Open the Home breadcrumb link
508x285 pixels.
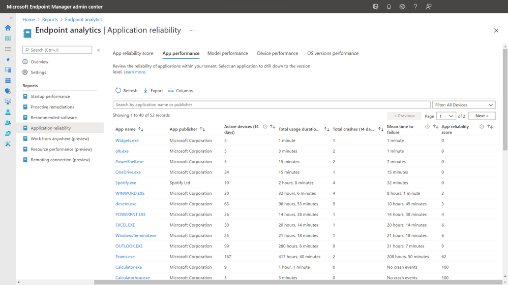point(28,19)
